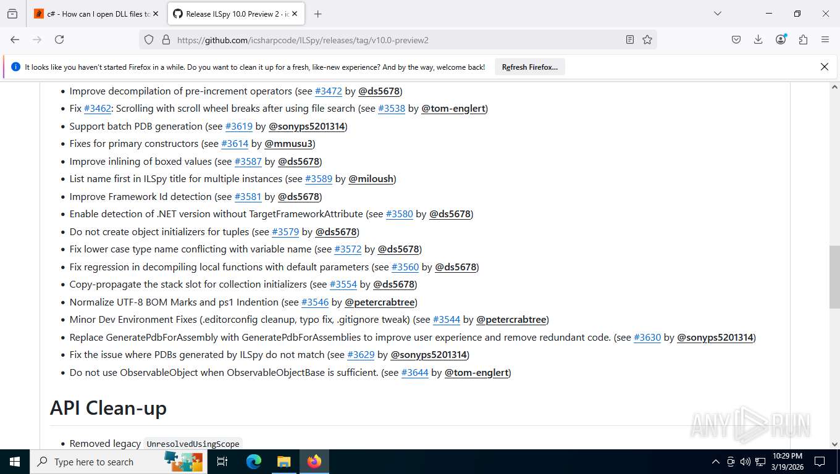Open the Extensions menu

point(803,39)
